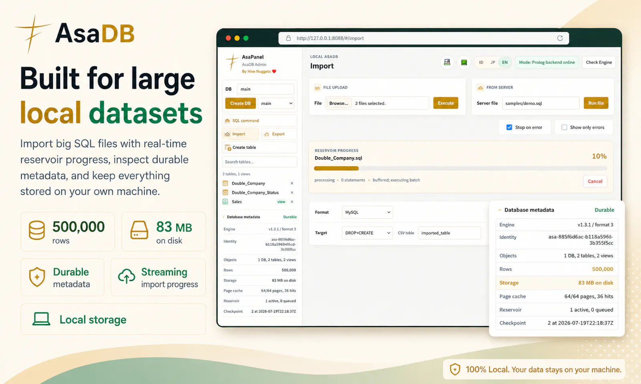Image resolution: width=641 pixels, height=384 pixels.
Task: Open the SQL command page
Action: pos(260,120)
